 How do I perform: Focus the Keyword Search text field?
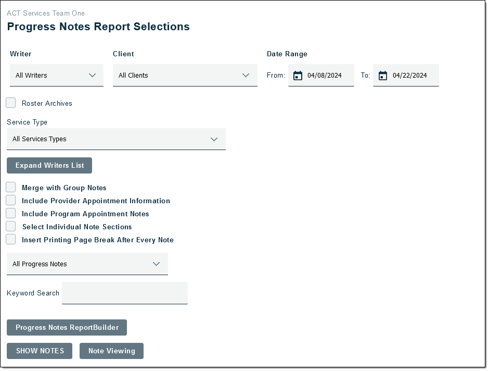click(x=125, y=293)
